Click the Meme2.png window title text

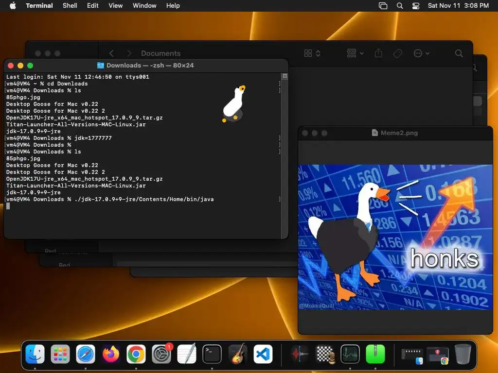coord(399,133)
